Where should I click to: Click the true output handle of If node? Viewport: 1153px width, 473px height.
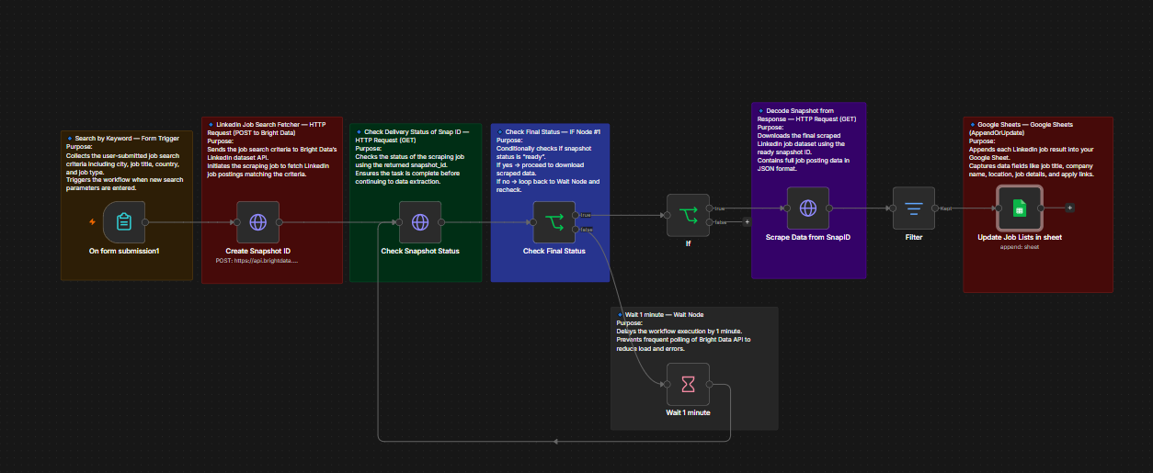(710, 208)
